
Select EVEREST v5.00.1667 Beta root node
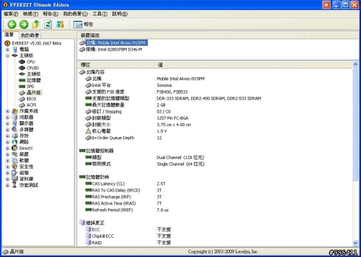click(37, 43)
